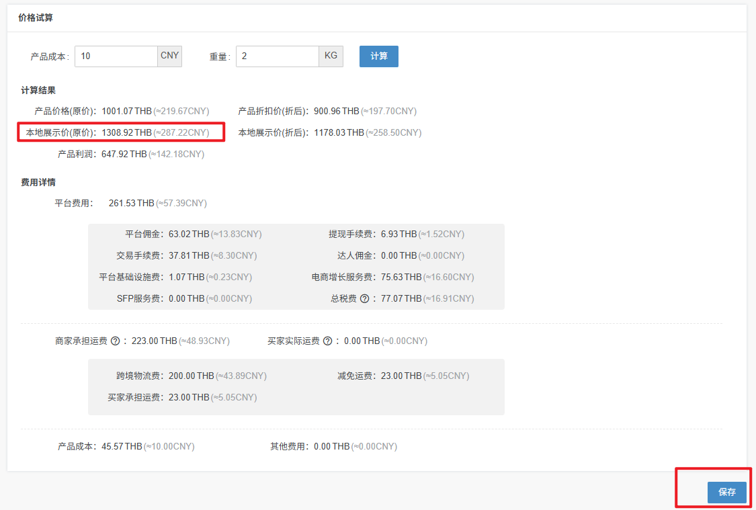Image resolution: width=756 pixels, height=510 pixels.
Task: Click inside the 重量 weight input field
Action: point(277,56)
